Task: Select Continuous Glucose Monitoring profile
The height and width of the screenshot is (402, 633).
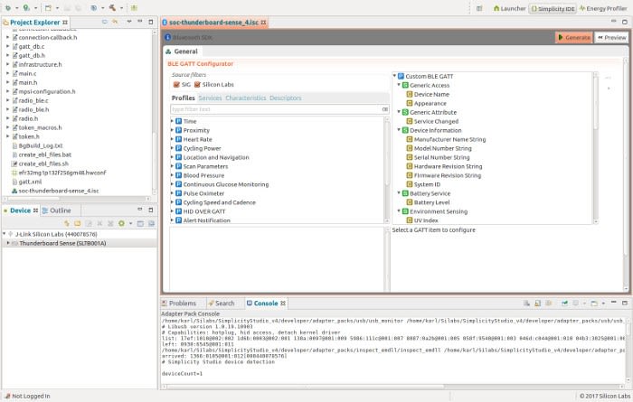Action: 226,184
